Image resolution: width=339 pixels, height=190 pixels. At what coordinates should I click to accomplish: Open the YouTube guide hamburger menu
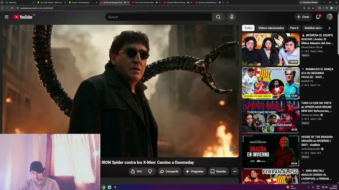pos(7,17)
